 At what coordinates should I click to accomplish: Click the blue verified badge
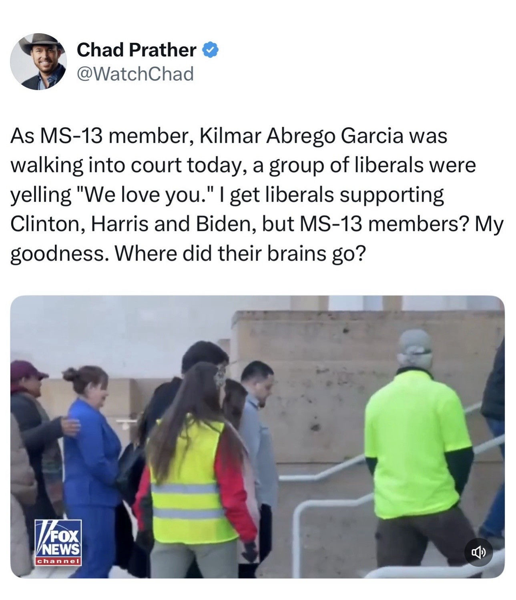pyautogui.click(x=211, y=50)
